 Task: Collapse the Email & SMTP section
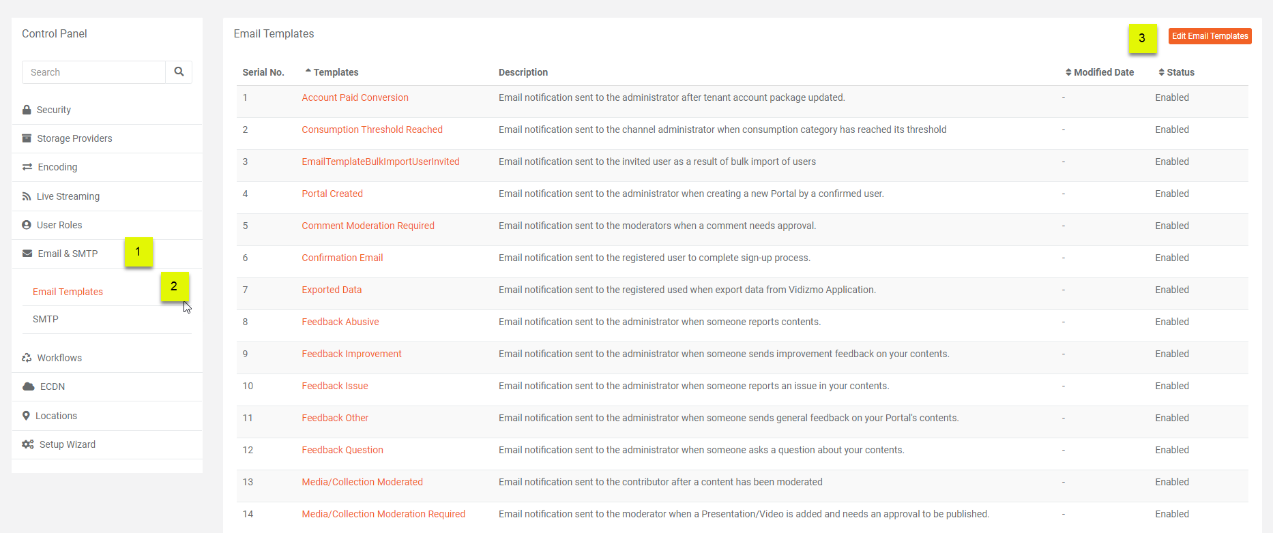pyautogui.click(x=68, y=254)
